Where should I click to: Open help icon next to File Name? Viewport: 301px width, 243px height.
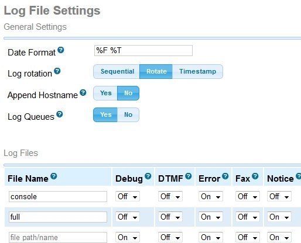[54, 176]
